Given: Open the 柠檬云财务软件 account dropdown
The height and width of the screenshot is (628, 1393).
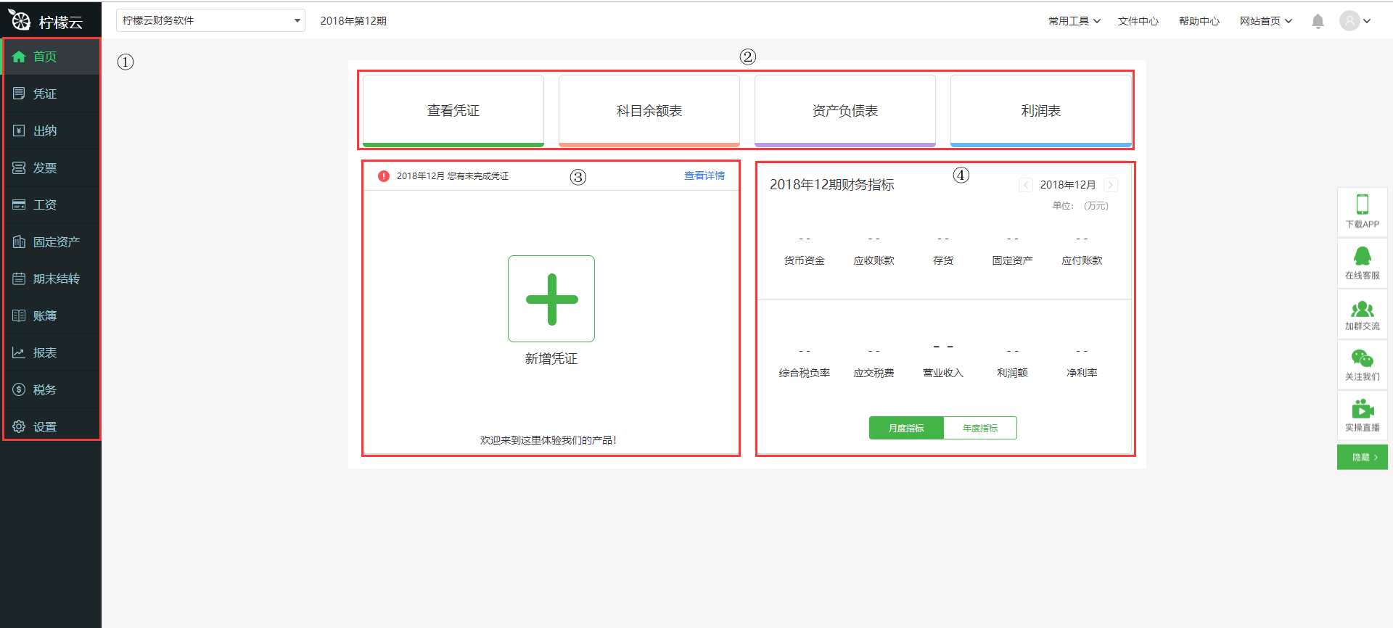Looking at the screenshot, I should (x=210, y=20).
